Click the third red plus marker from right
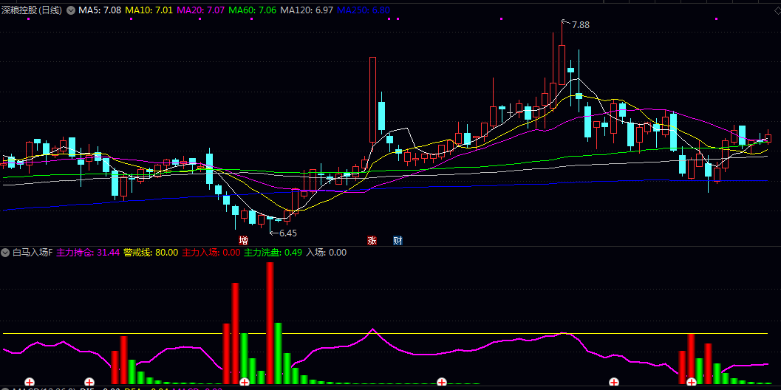The height and width of the screenshot is (390, 781). (442, 382)
